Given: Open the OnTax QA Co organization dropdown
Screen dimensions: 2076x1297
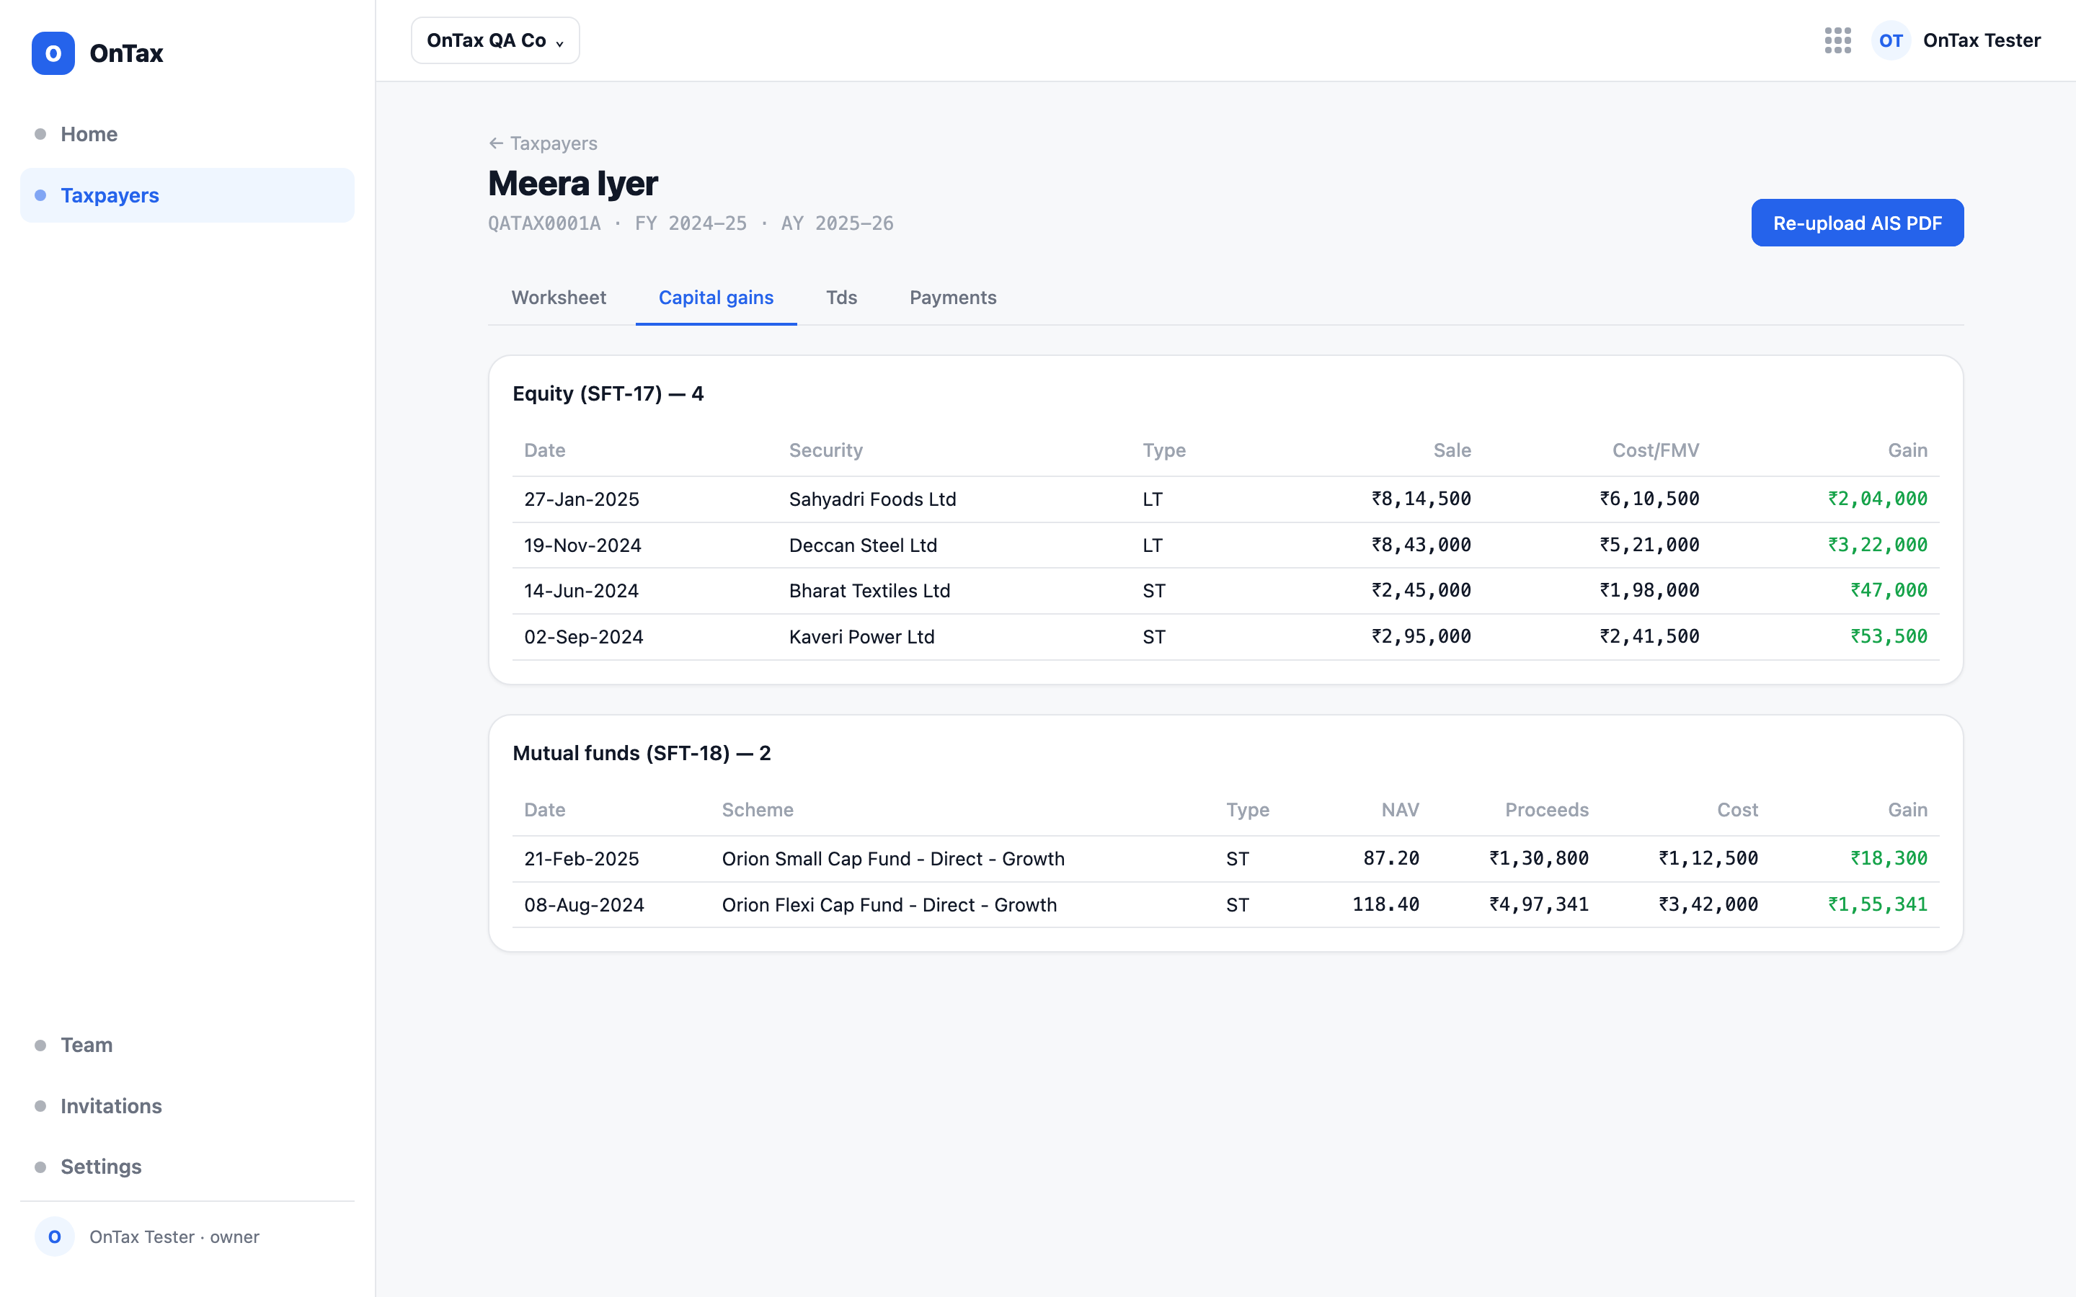Looking at the screenshot, I should tap(495, 40).
